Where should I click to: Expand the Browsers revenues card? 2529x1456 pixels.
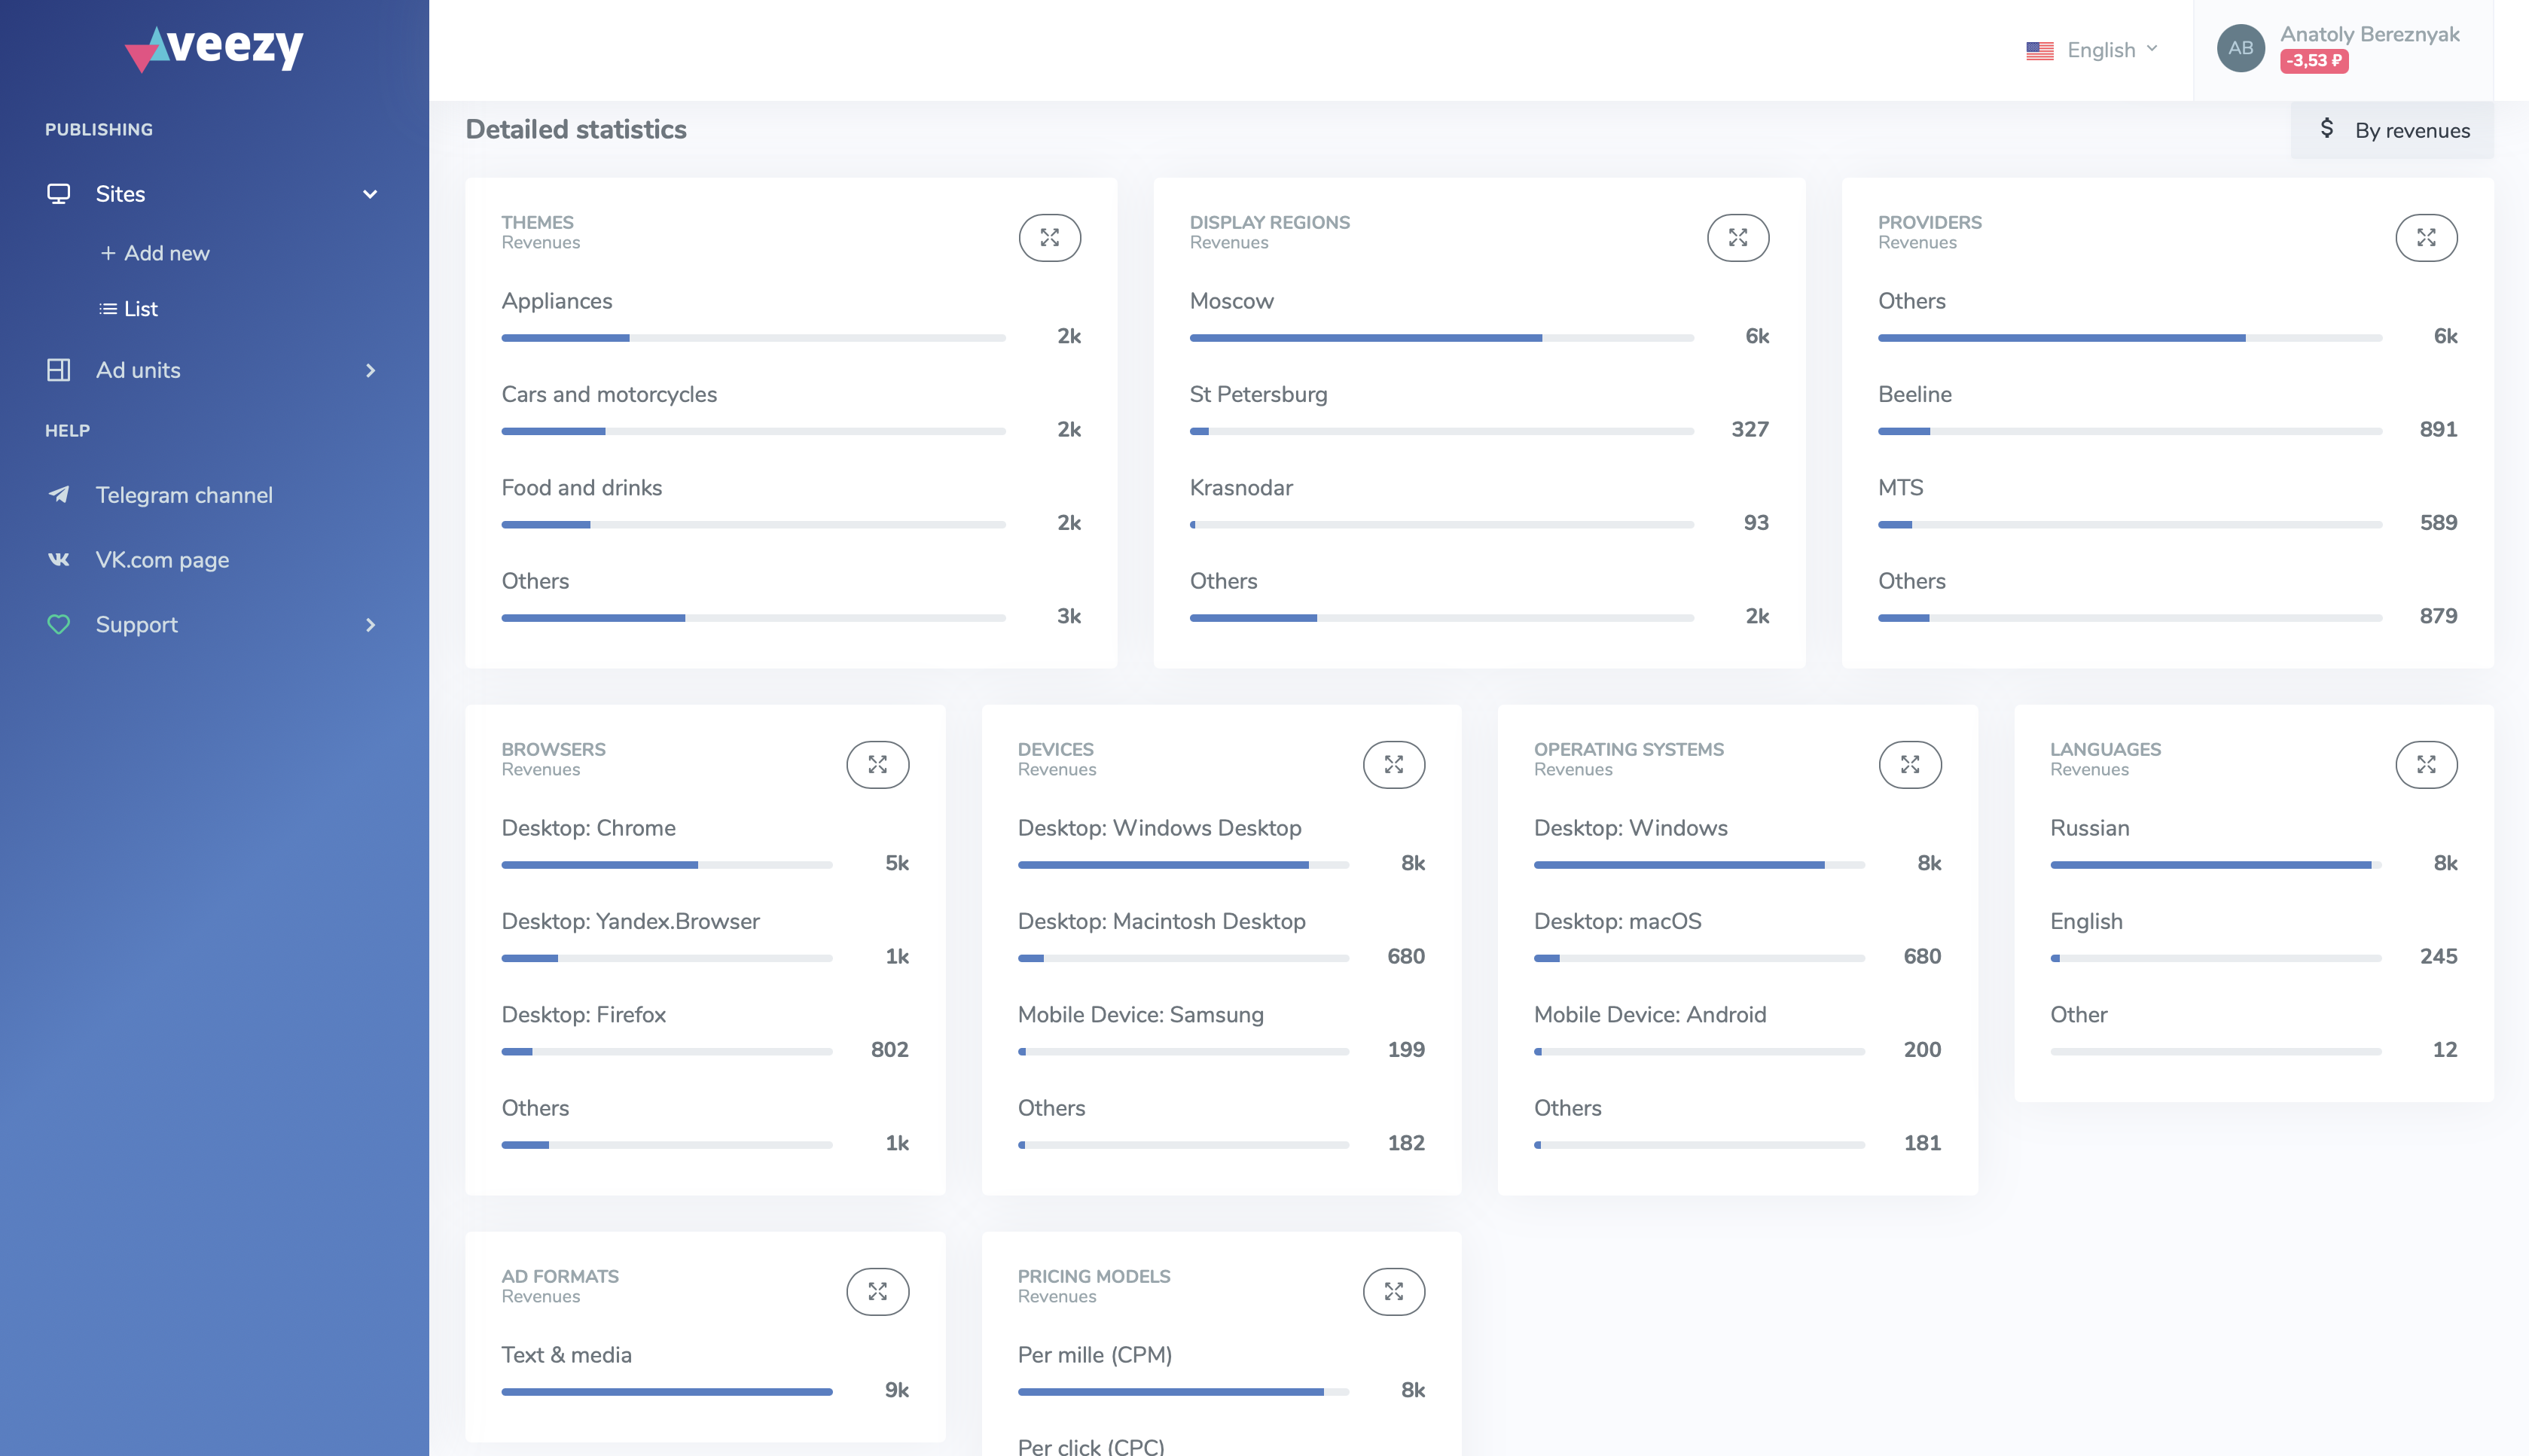click(x=877, y=765)
